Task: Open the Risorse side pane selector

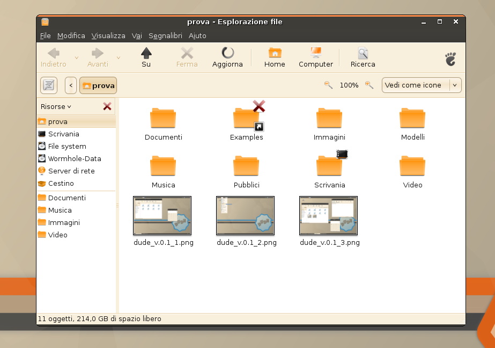Action: (x=56, y=106)
